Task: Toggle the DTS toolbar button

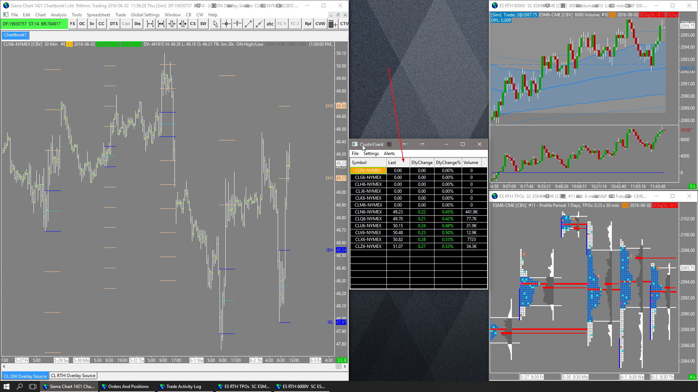Action: click(114, 24)
